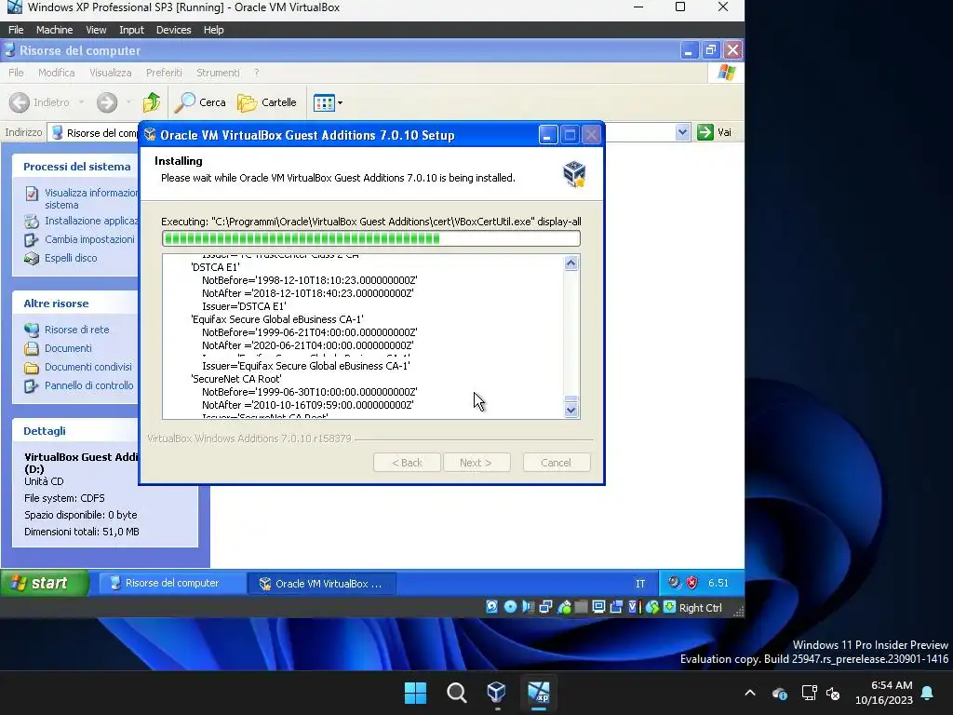953x715 pixels.
Task: Switch to Risorse del computer taskbar button
Action: pyautogui.click(x=171, y=583)
